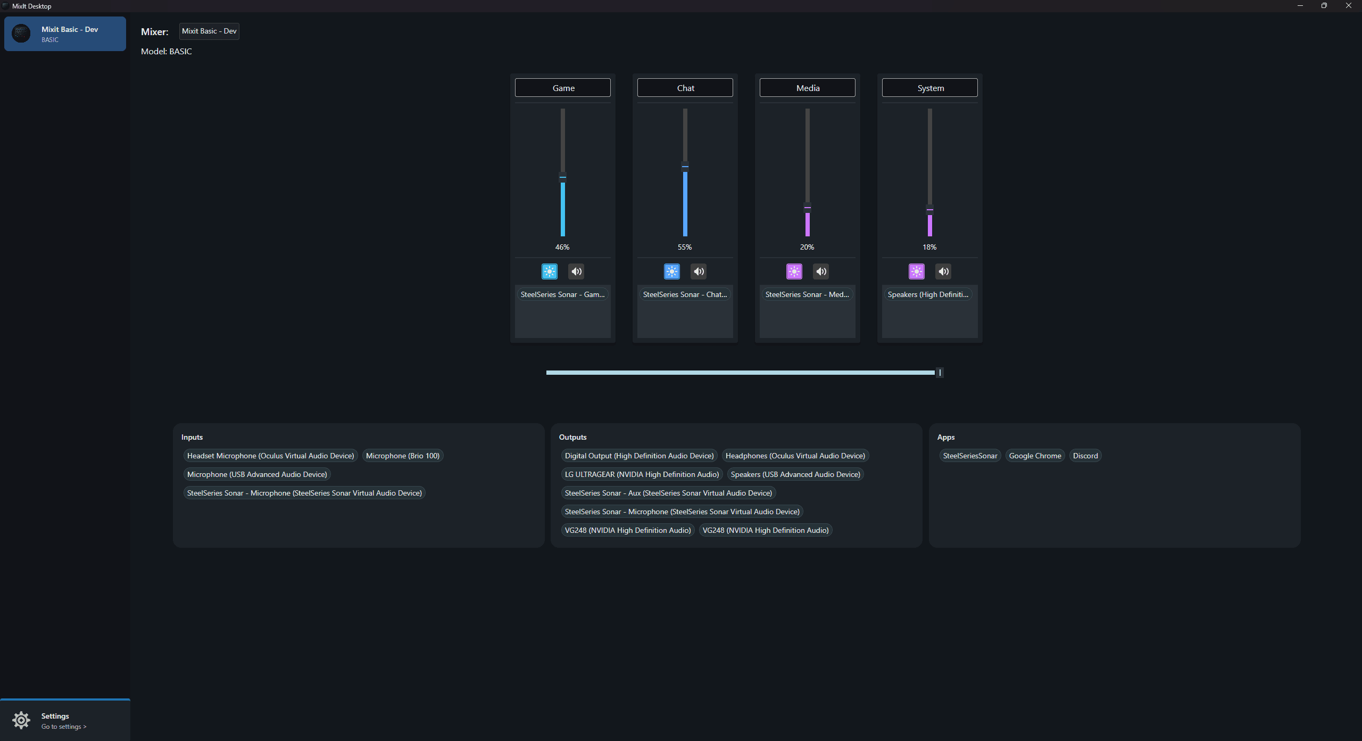Click the Google Chrome app chip
The image size is (1362, 741).
tap(1034, 456)
